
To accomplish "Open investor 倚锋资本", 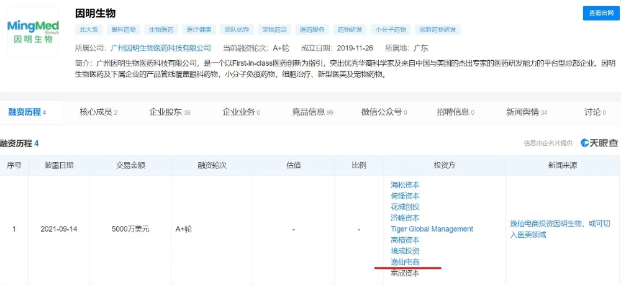I will (x=405, y=196).
